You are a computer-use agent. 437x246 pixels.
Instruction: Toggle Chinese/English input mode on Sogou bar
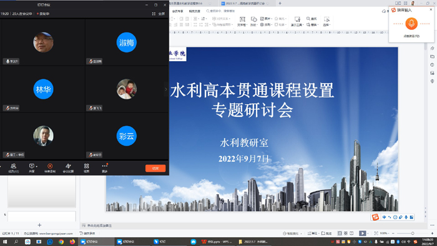click(384, 217)
